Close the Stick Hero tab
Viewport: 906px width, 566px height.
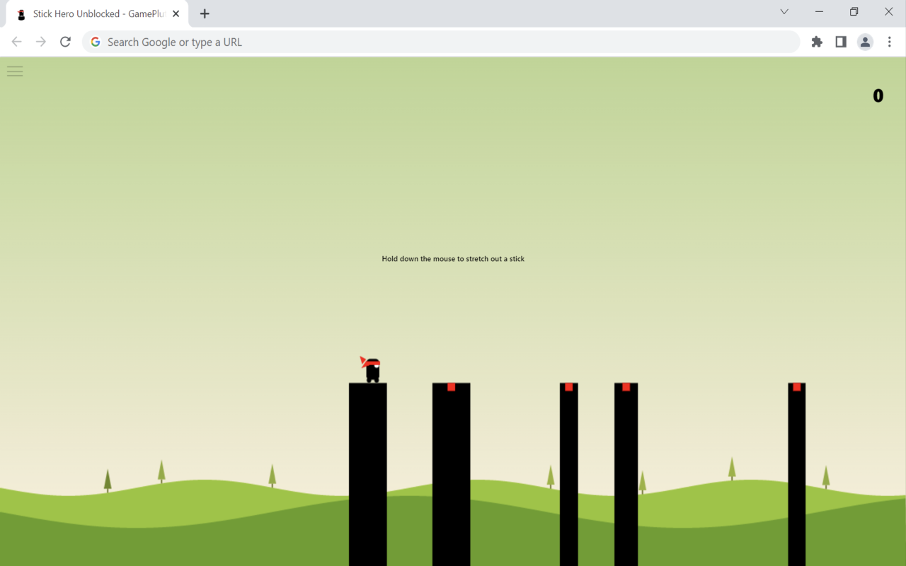[176, 13]
